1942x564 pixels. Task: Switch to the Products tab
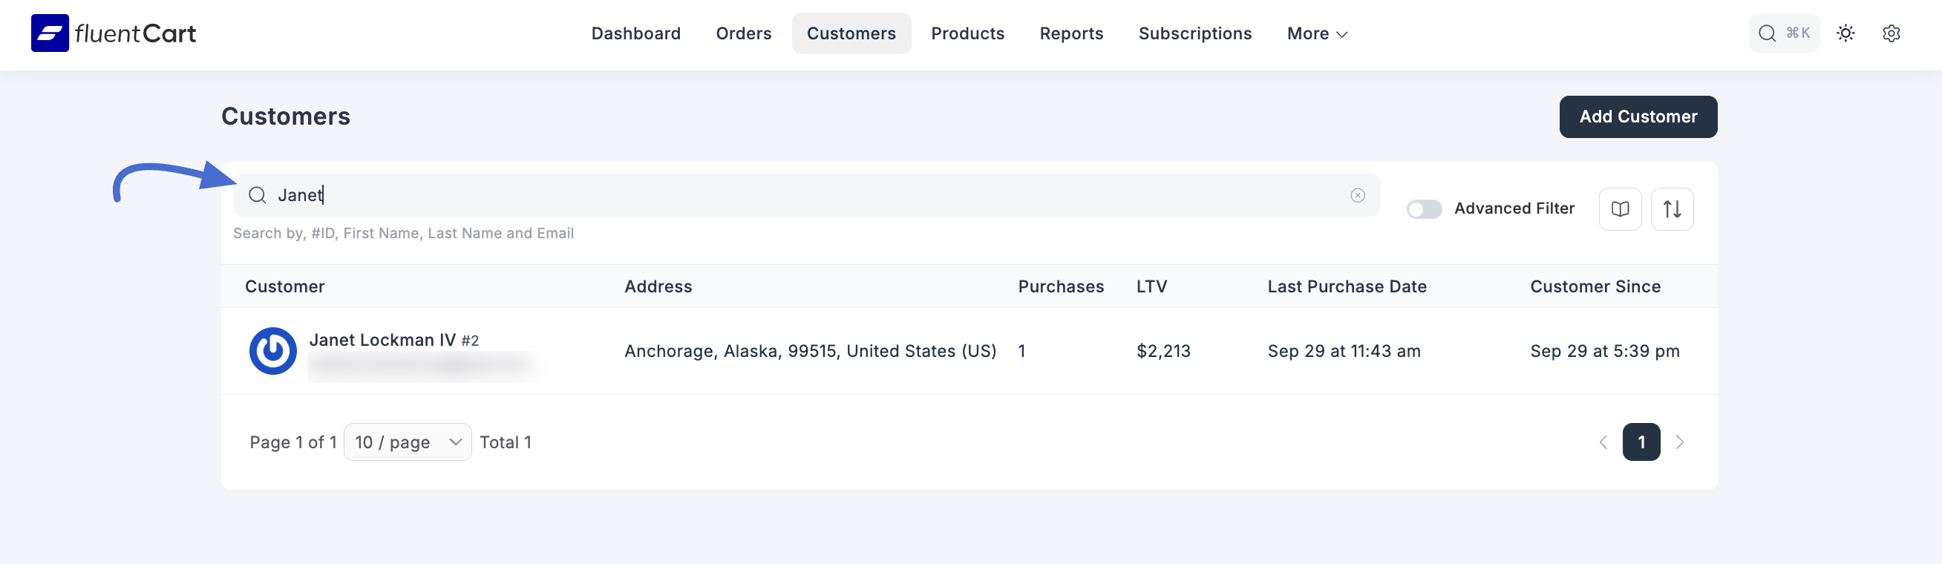967,33
